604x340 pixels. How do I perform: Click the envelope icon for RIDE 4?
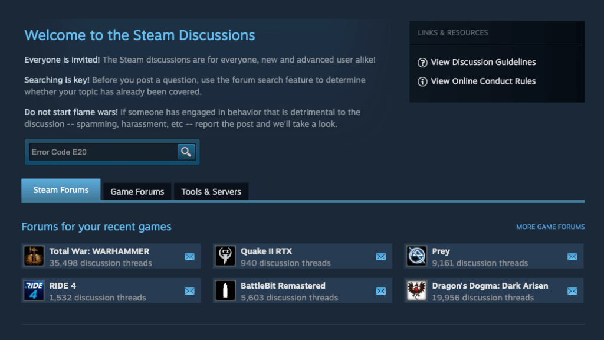click(189, 291)
